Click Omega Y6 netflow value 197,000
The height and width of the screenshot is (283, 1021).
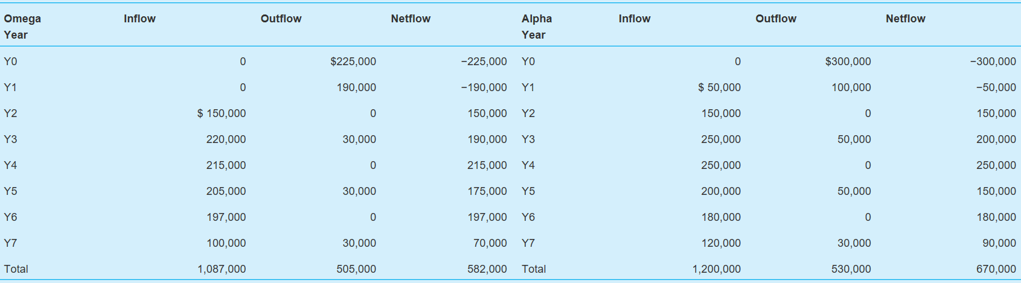pyautogui.click(x=487, y=217)
